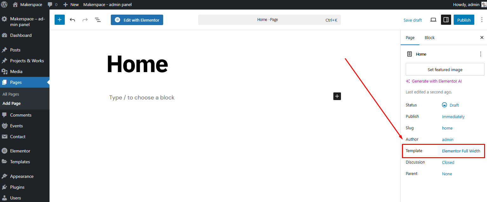Image resolution: width=487 pixels, height=202 pixels.
Task: Open the Home page actions three-dot menu
Action: (x=480, y=54)
